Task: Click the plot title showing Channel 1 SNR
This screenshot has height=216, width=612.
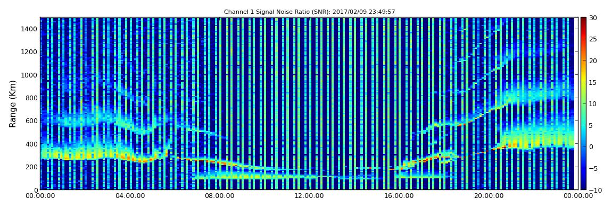Action: click(x=310, y=12)
